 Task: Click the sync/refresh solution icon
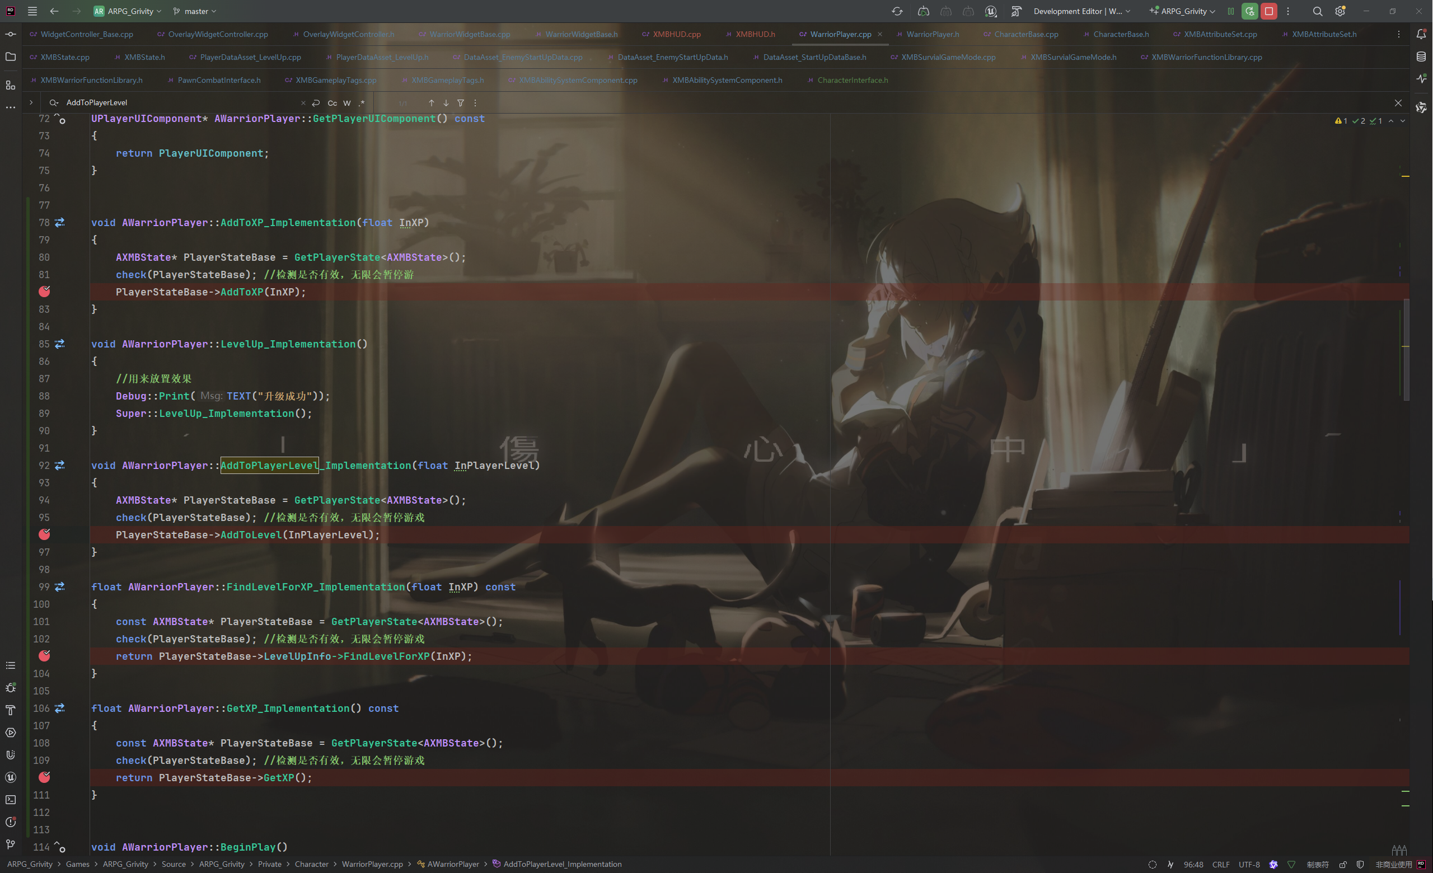(897, 11)
